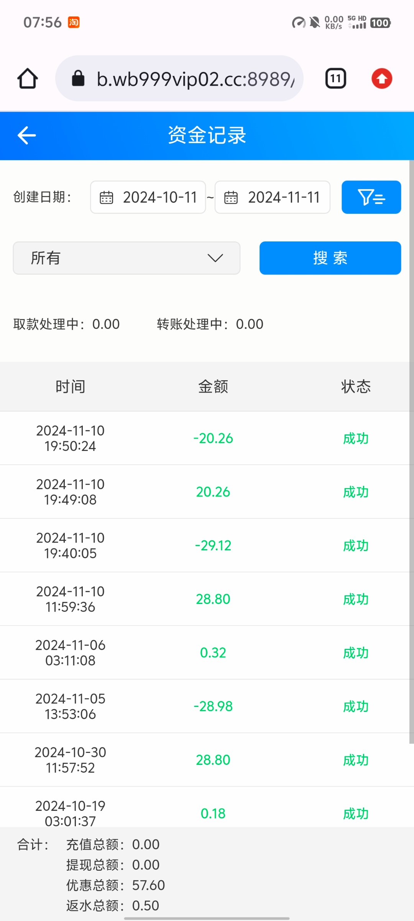Tap 成功 status of the 0.32 record
The image size is (414, 921).
click(356, 653)
